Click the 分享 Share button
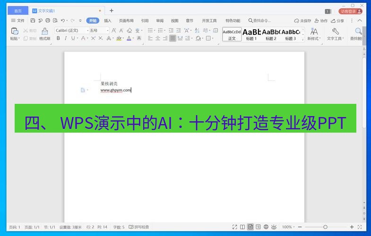This screenshot has height=236, width=371. pos(337,21)
